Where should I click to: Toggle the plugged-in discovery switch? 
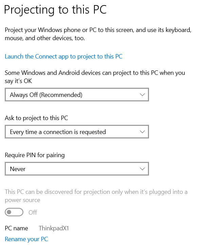(x=14, y=212)
